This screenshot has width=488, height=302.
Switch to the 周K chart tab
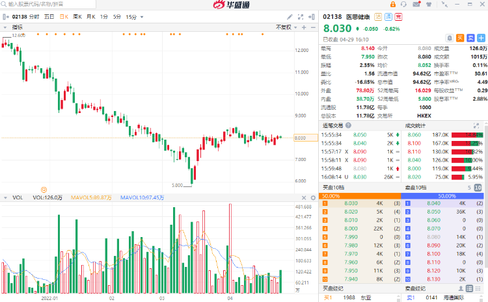pos(77,16)
